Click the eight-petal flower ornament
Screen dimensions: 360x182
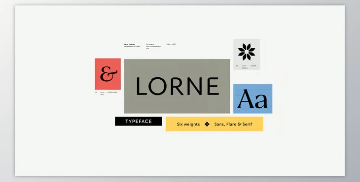[x=247, y=52]
